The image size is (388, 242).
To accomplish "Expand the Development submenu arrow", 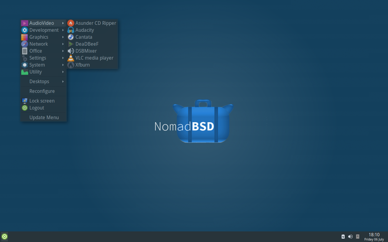I will tap(63, 30).
